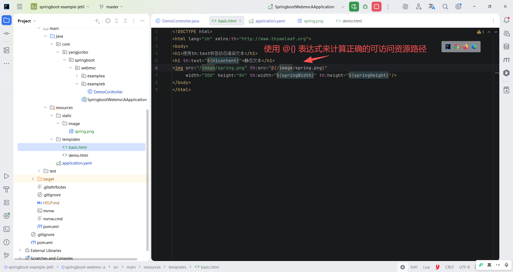513x272 pixels.
Task: Open Project panel options menu
Action: pos(134,21)
